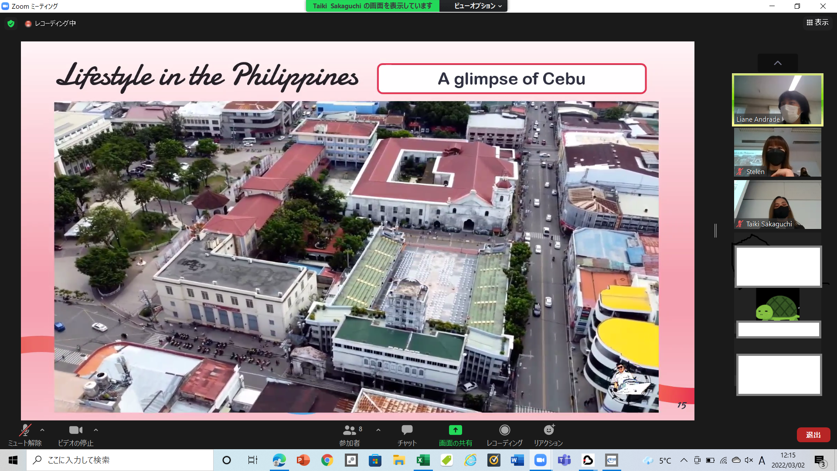This screenshot has width=837, height=471.
Task: Click the recording button in toolbar
Action: (x=504, y=435)
